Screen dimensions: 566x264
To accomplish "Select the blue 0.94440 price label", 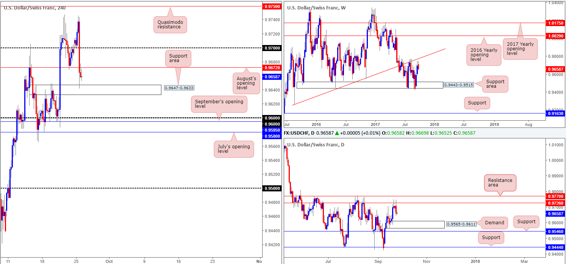I will click(555, 247).
